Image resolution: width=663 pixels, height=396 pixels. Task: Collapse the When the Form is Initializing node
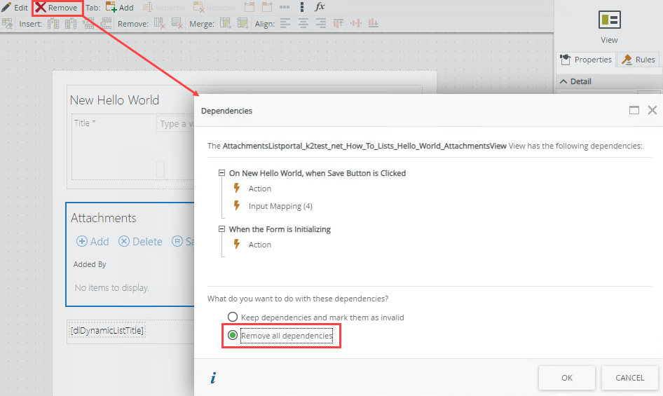(221, 229)
